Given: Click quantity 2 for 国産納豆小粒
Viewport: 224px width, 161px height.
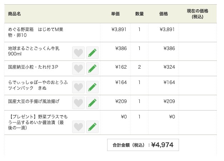Looking at the screenshot, I should [139, 67].
